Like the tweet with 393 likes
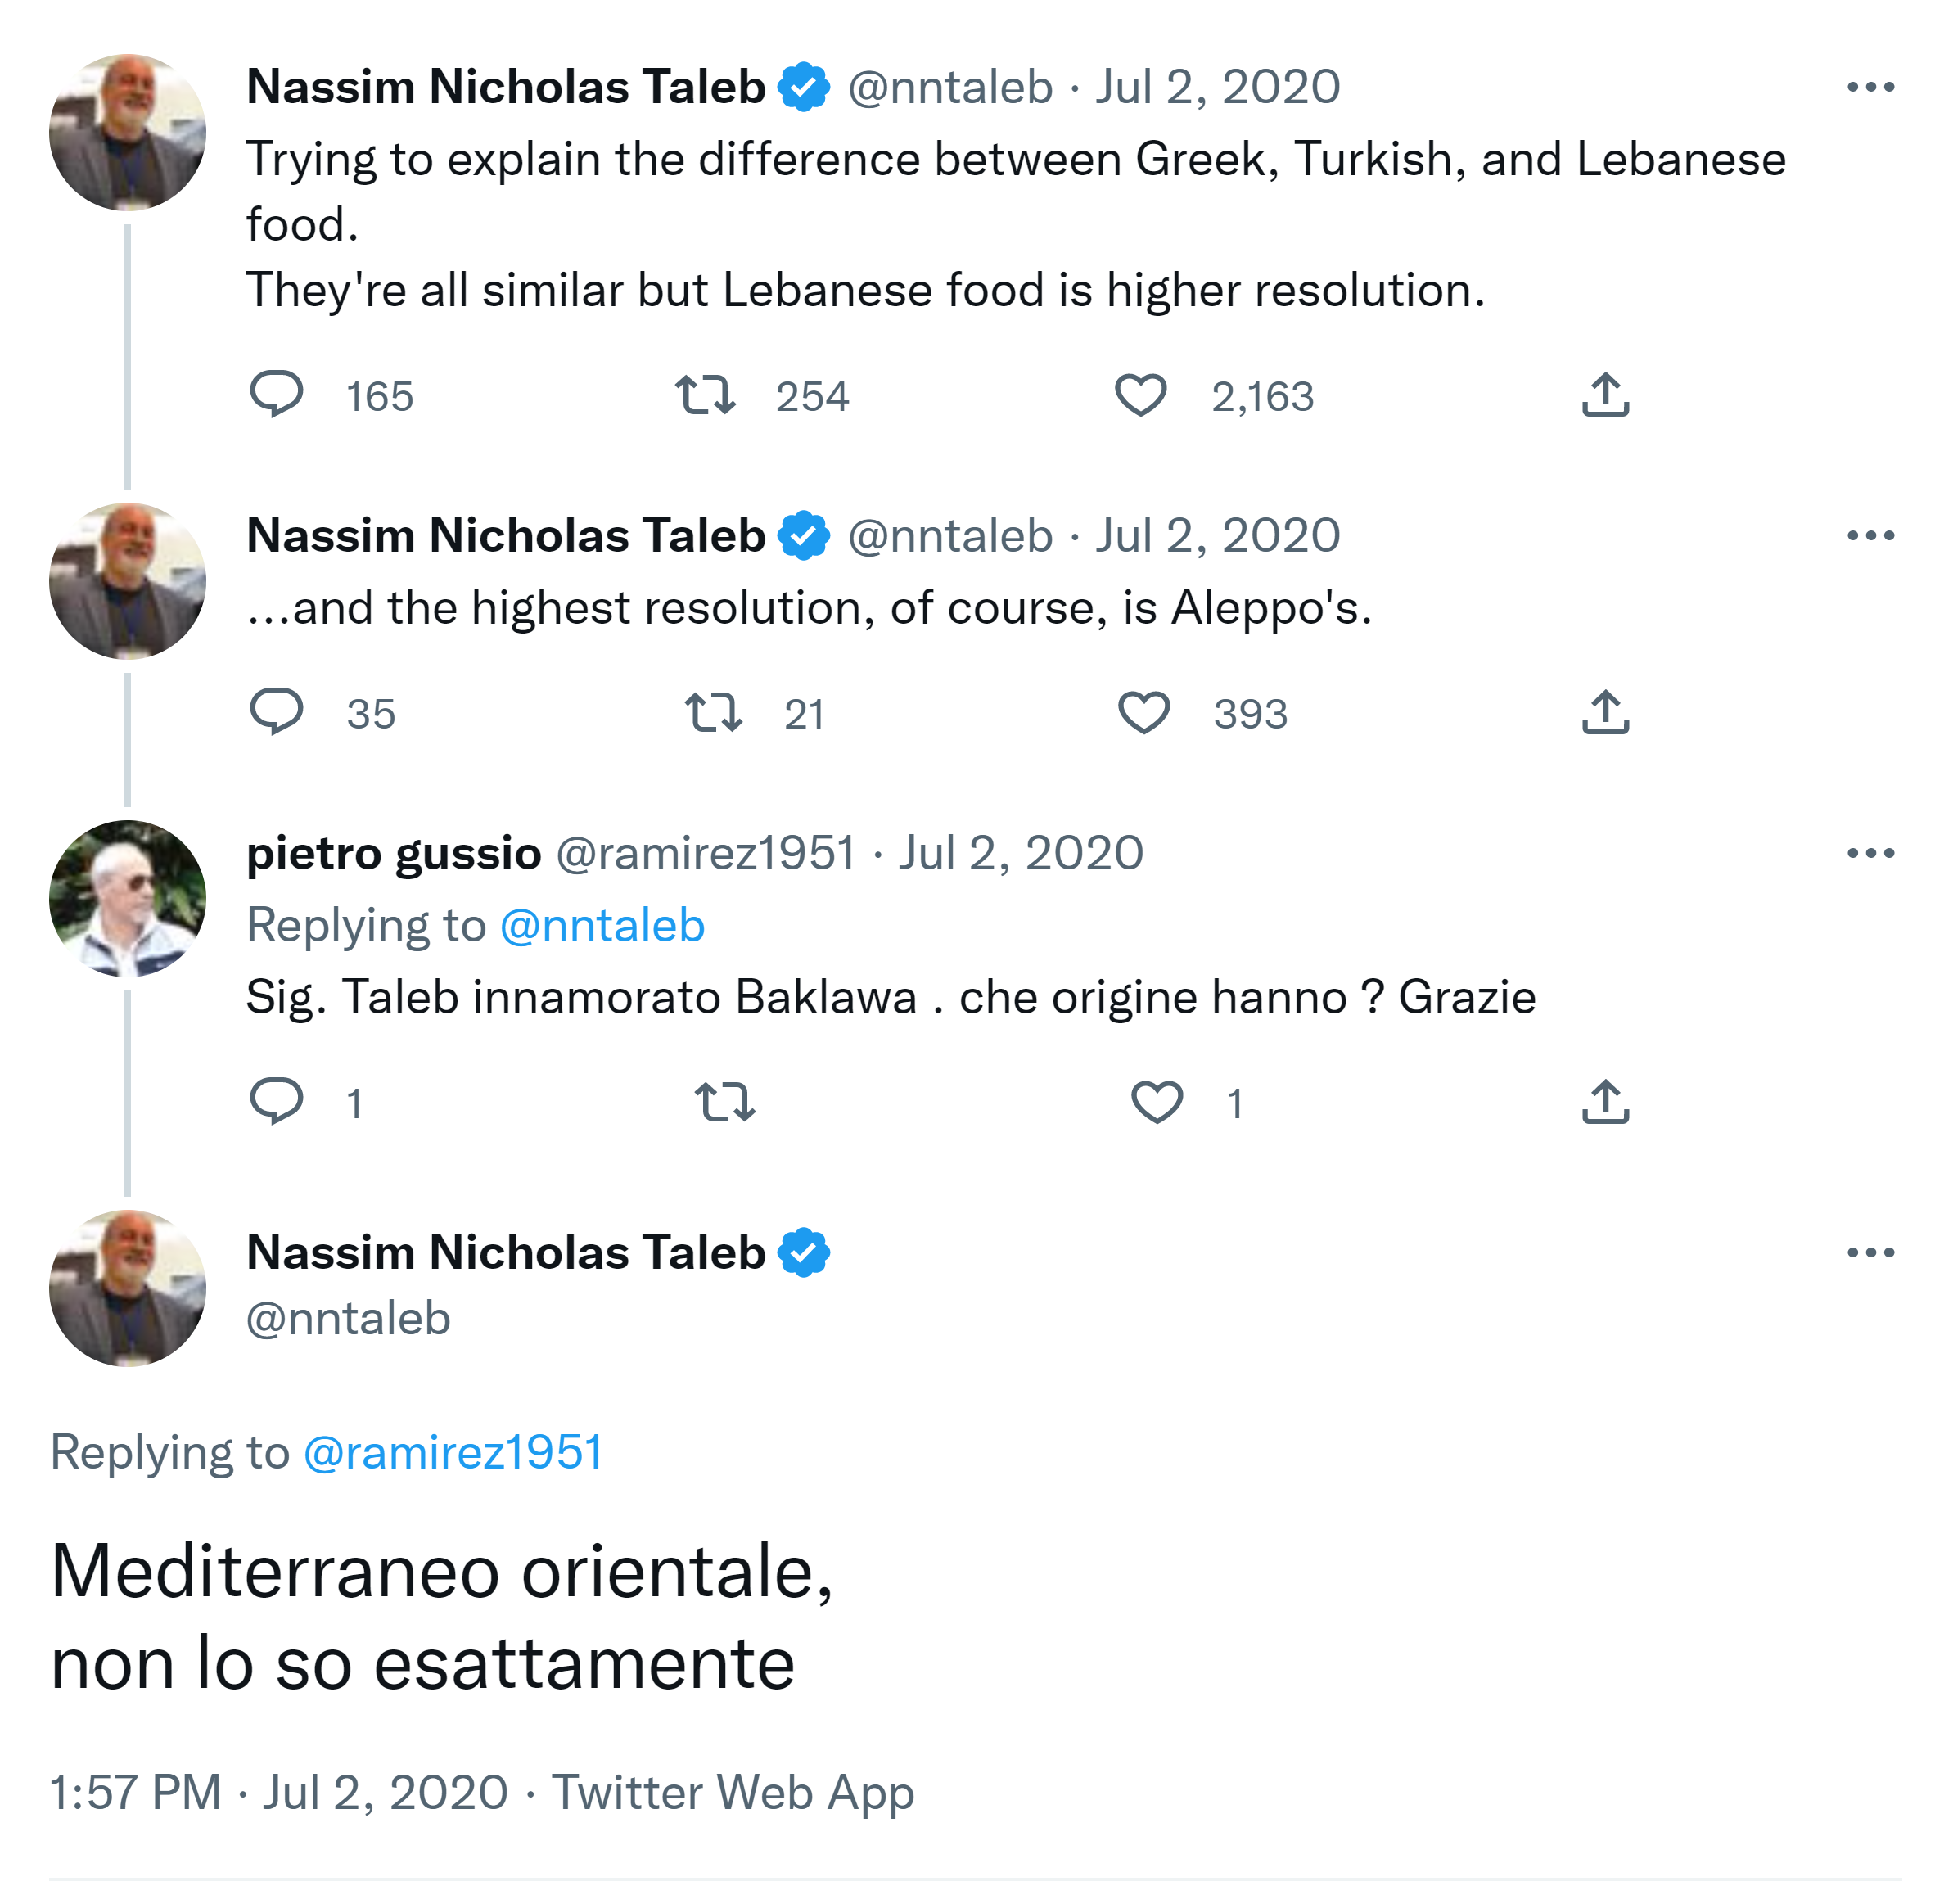 (x=1143, y=712)
